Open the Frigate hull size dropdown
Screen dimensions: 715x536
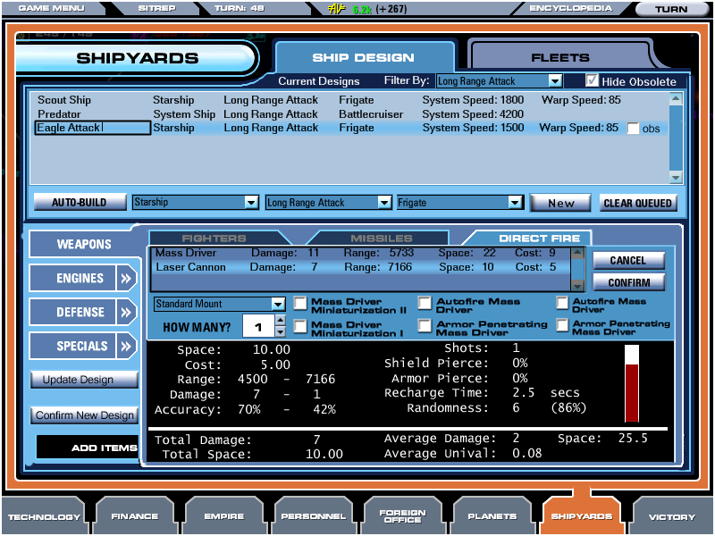[x=514, y=203]
